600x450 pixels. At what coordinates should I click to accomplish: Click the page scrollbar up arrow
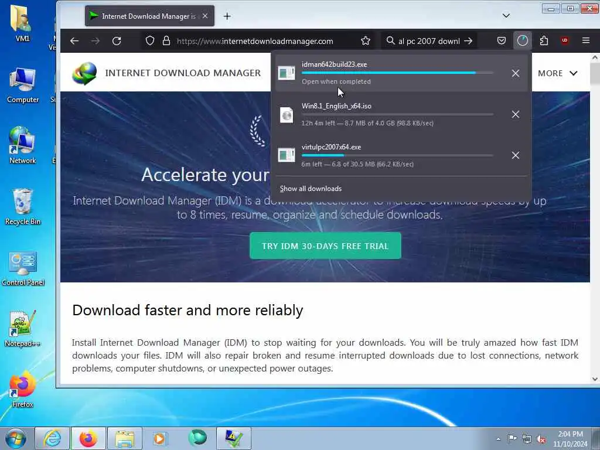595,57
